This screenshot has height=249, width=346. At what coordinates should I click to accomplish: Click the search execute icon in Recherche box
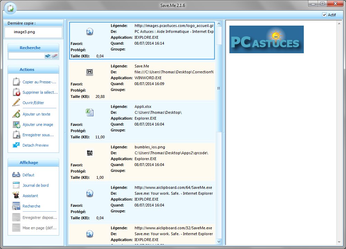[48, 56]
